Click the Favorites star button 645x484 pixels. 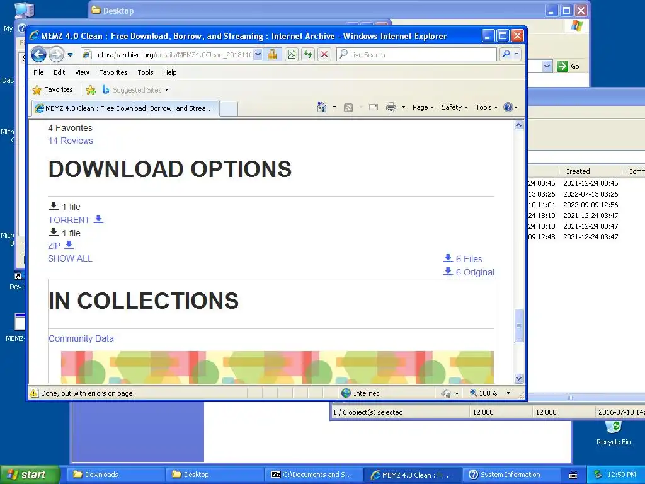click(53, 89)
